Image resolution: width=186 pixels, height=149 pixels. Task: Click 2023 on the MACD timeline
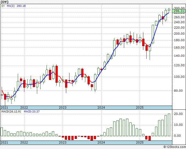[63, 142]
